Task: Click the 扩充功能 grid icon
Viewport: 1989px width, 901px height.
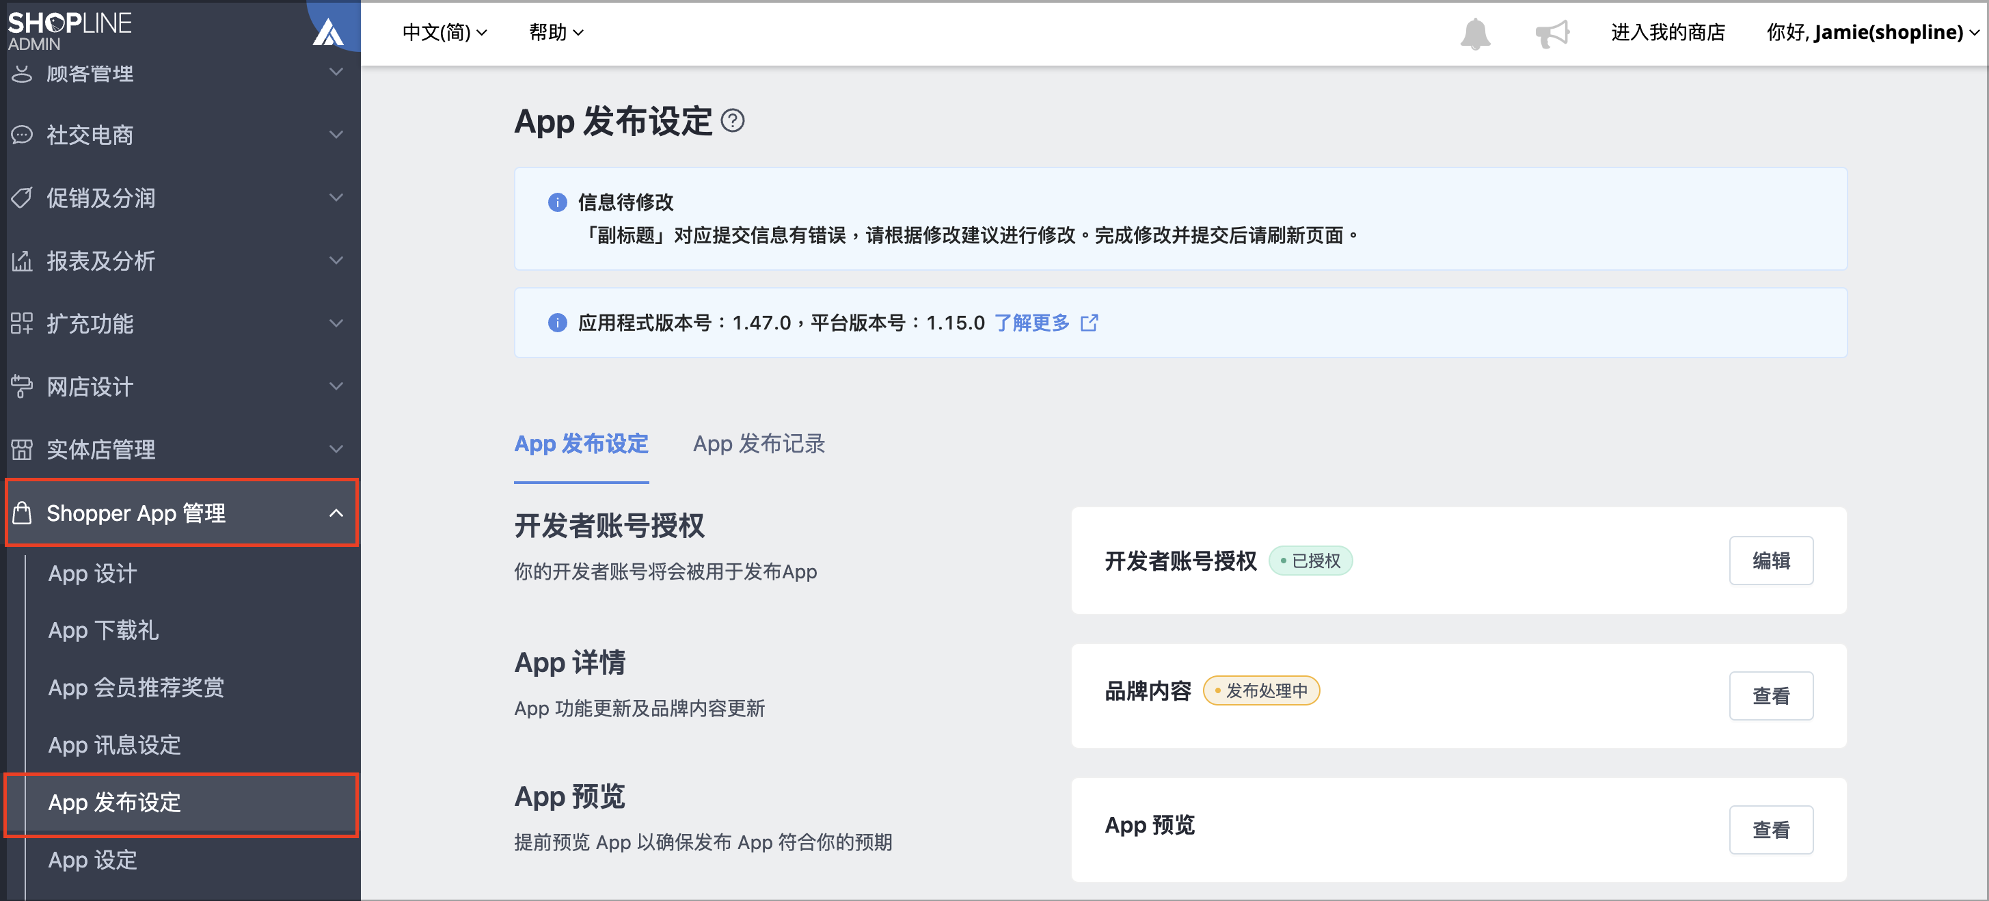Action: point(22,323)
